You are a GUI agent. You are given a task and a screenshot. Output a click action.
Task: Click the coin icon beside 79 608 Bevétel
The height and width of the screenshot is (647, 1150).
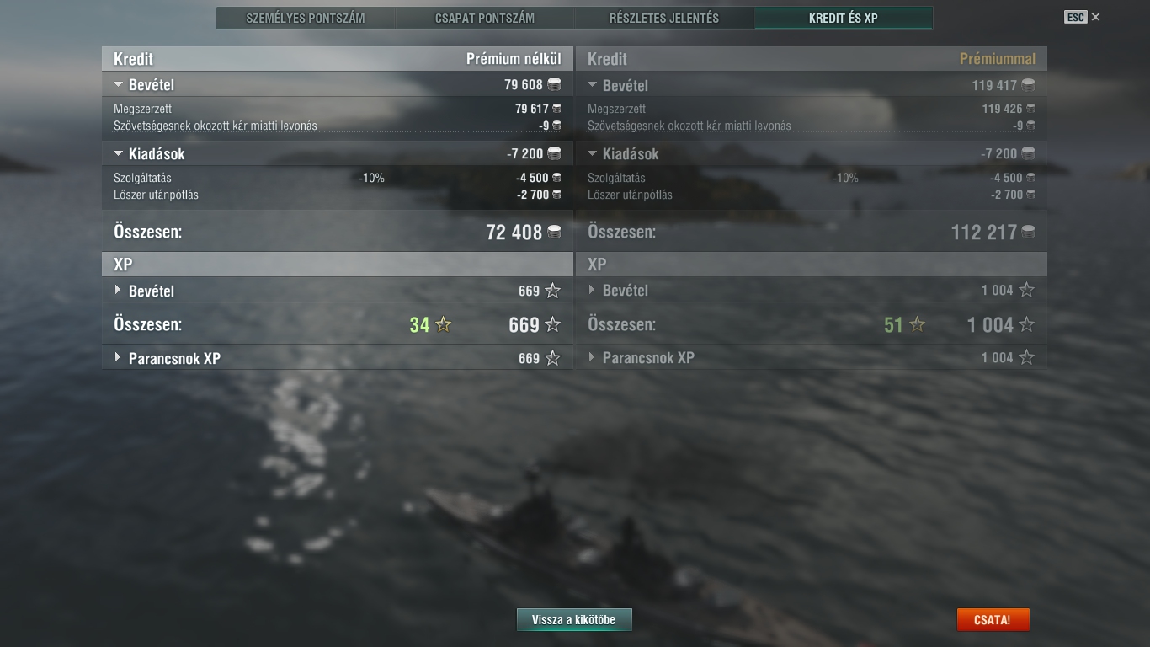(554, 84)
